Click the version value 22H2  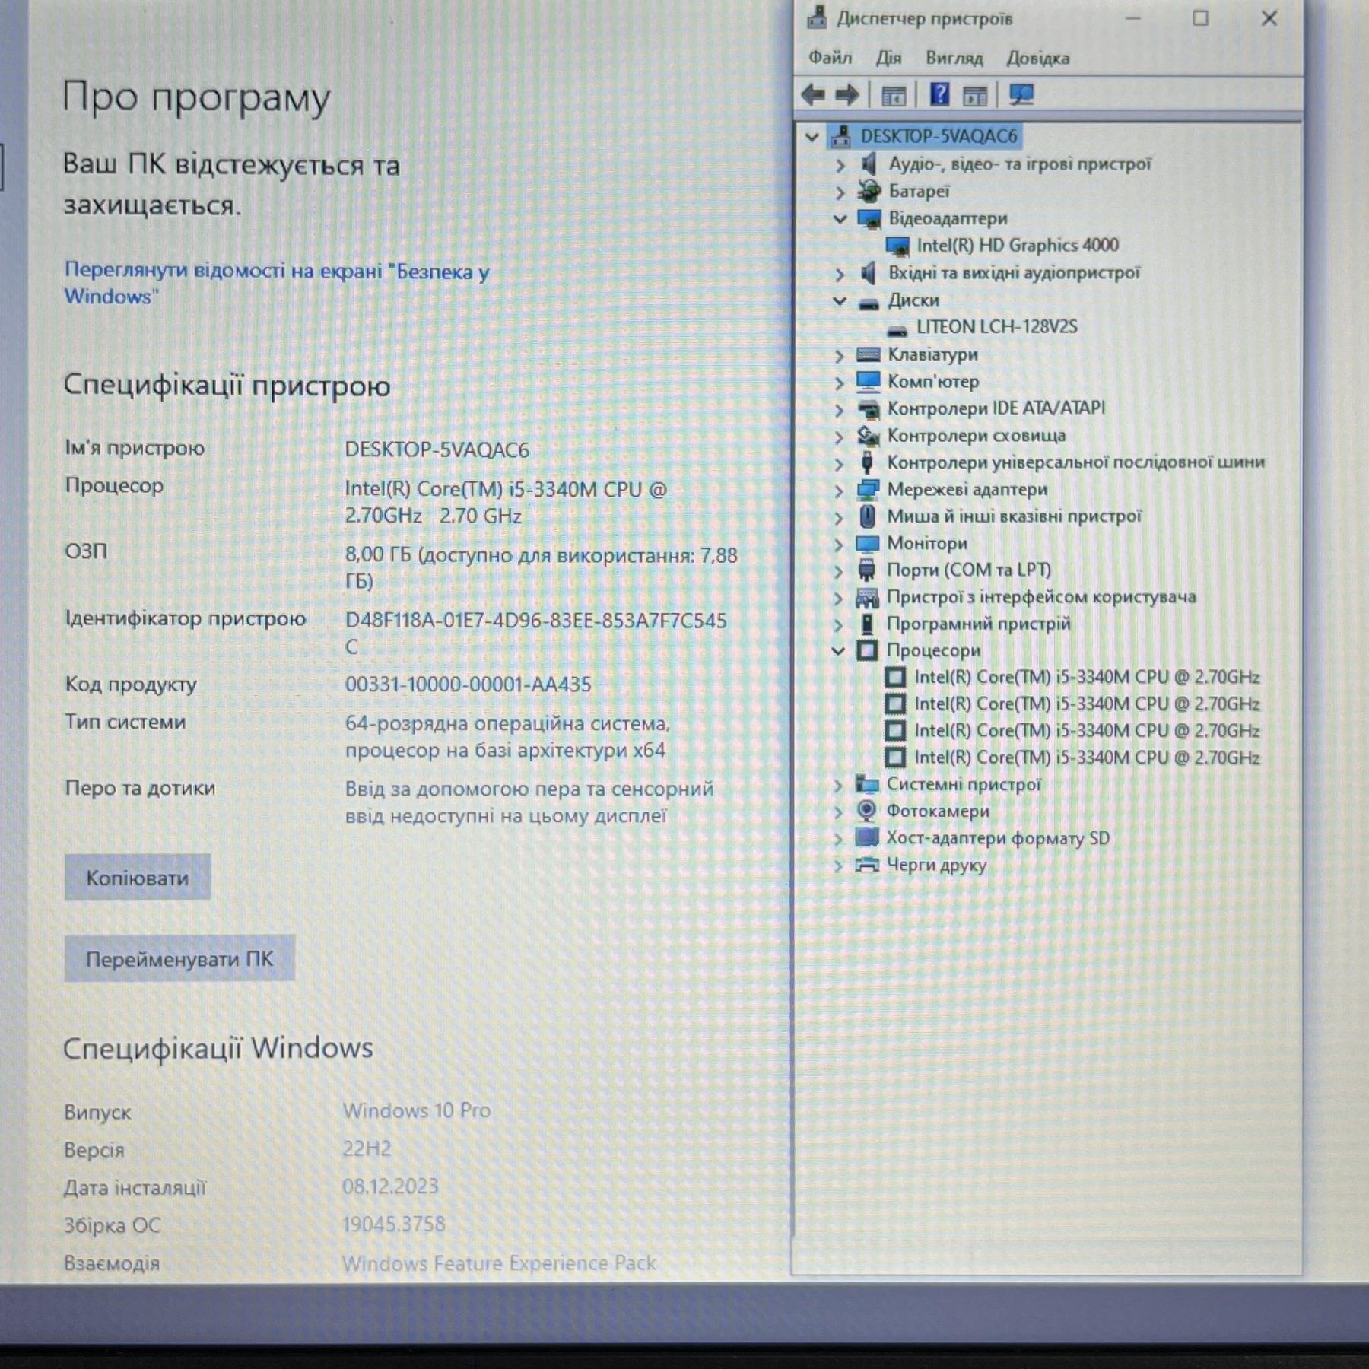point(367,1148)
